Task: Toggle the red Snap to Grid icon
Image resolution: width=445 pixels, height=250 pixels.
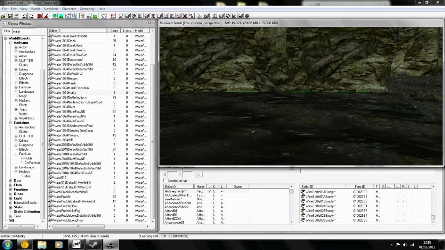Action: point(40,16)
